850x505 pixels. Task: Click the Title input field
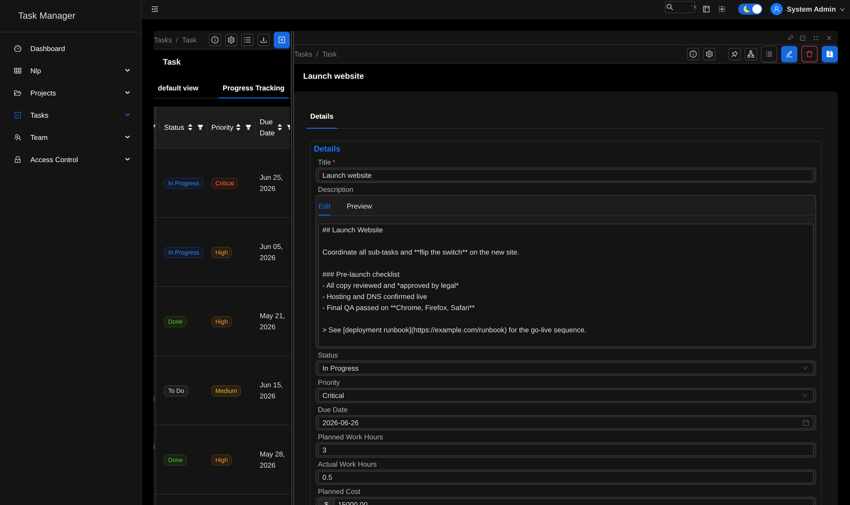point(566,176)
